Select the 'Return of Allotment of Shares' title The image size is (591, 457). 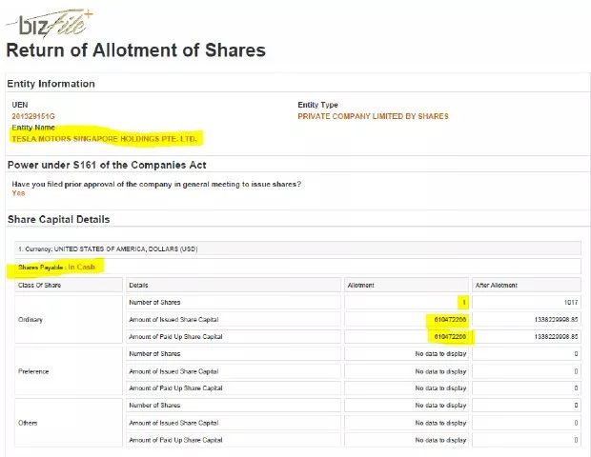136,50
